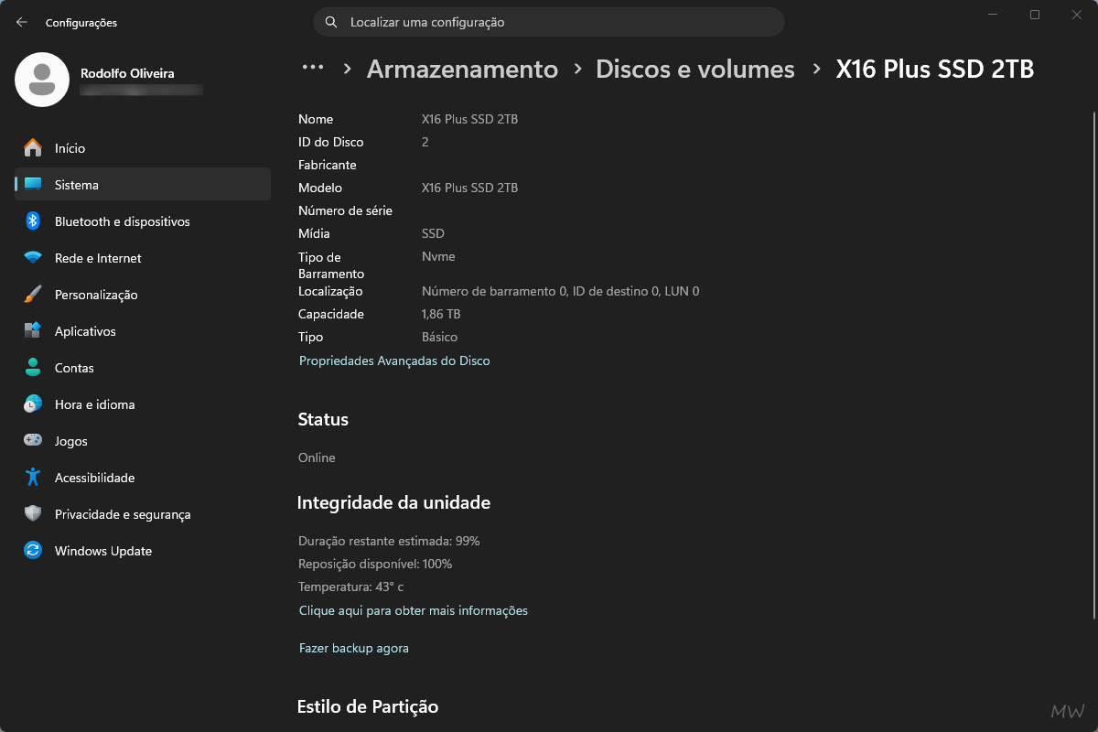Image resolution: width=1098 pixels, height=732 pixels.
Task: Click Número de barramento 0 location value
Action: 560,291
